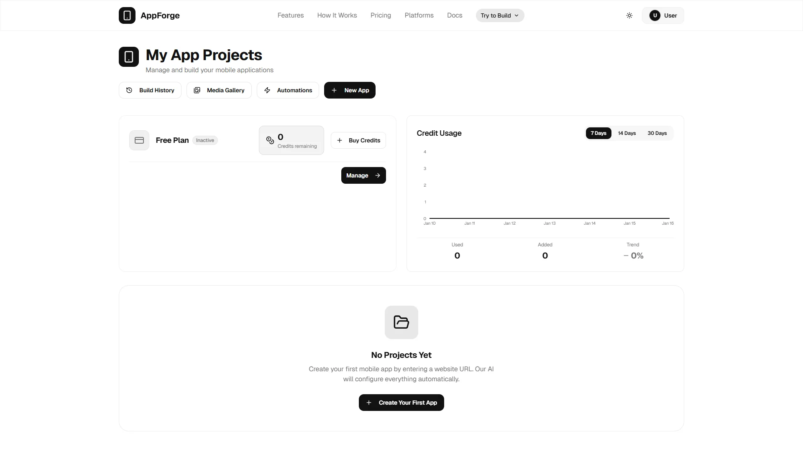Click the credit card icon beside Free Plan
The image size is (803, 451).
[x=139, y=140]
